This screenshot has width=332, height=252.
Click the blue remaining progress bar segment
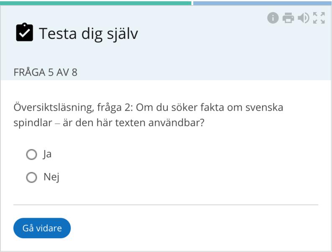[x=263, y=3]
